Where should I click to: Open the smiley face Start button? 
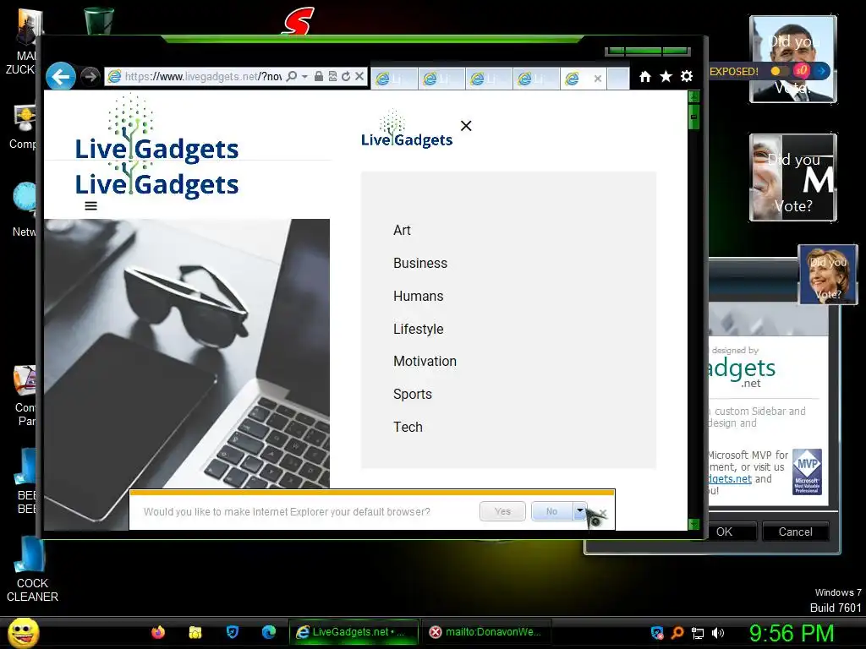(24, 632)
